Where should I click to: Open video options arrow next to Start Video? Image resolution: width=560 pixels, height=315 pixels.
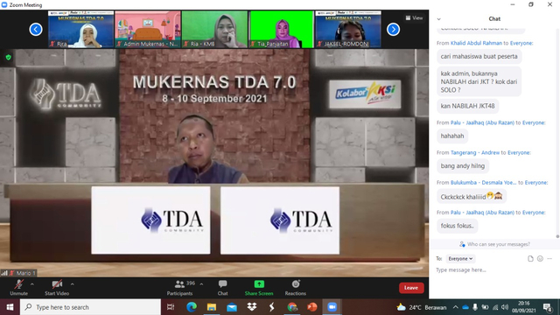(x=72, y=284)
